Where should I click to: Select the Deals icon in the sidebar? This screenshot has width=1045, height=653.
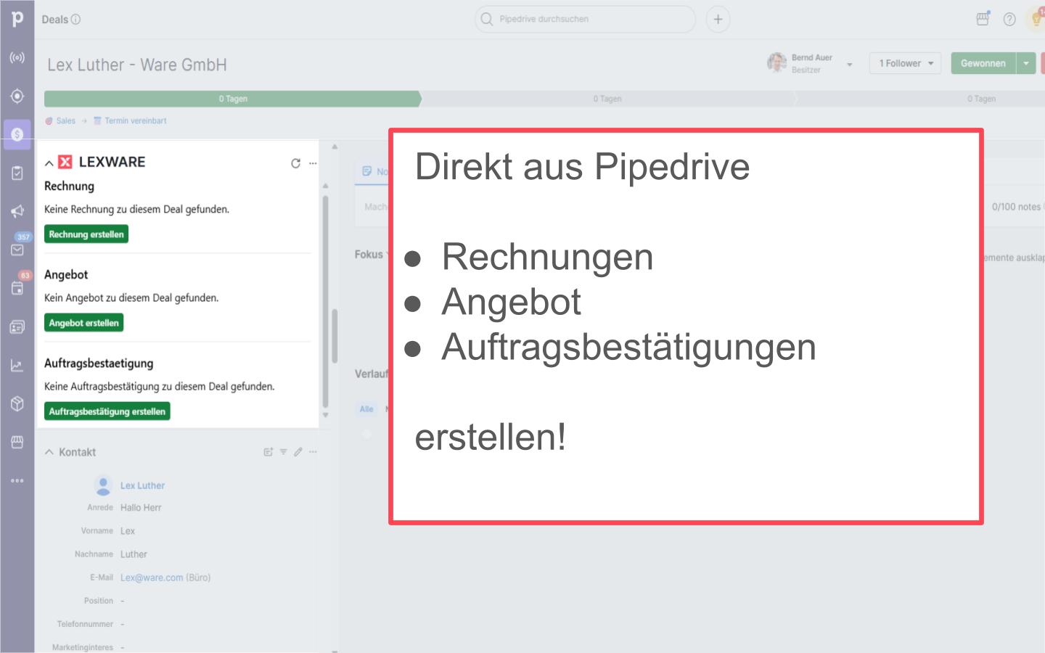17,134
